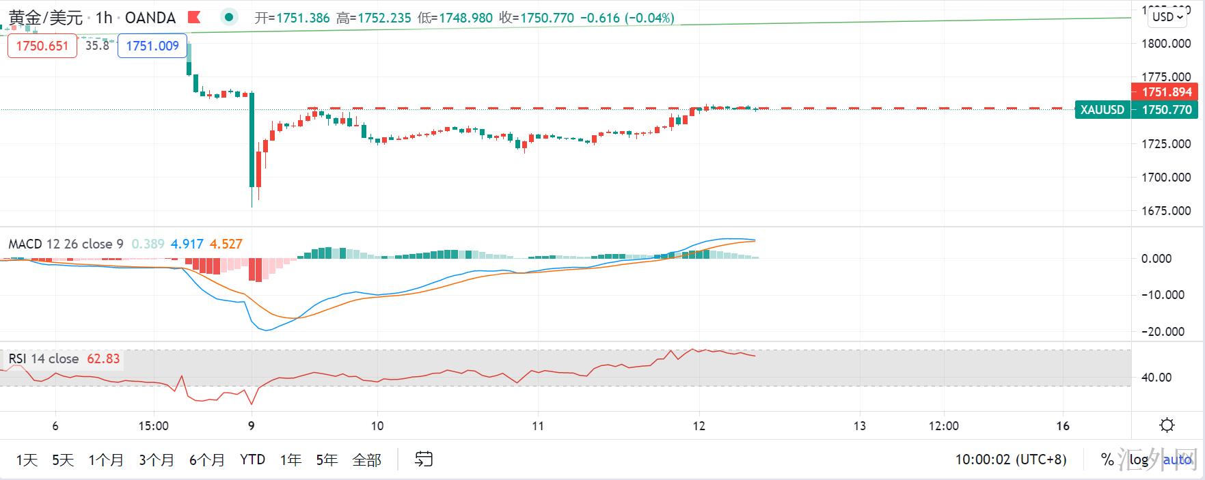The image size is (1205, 480).
Task: Switch to the YTD range
Action: [252, 460]
